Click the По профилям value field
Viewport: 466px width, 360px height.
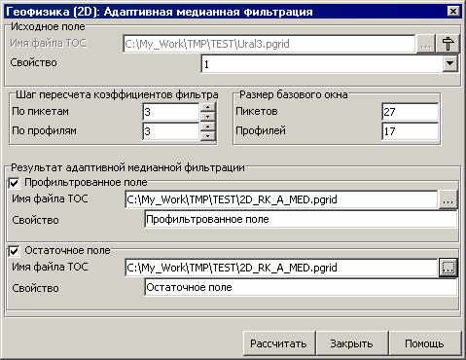[171, 131]
